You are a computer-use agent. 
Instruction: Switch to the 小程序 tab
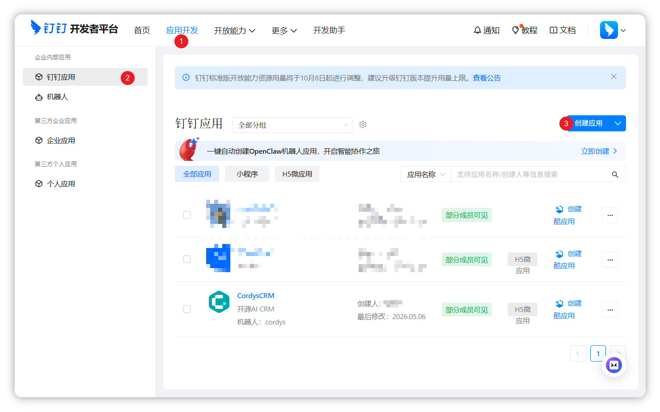(x=247, y=174)
